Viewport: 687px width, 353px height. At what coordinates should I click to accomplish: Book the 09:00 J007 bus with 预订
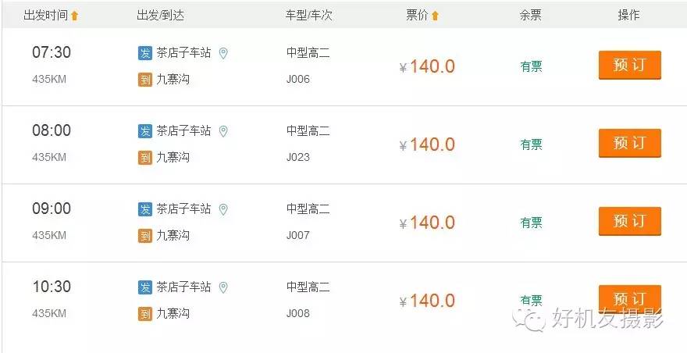click(629, 222)
